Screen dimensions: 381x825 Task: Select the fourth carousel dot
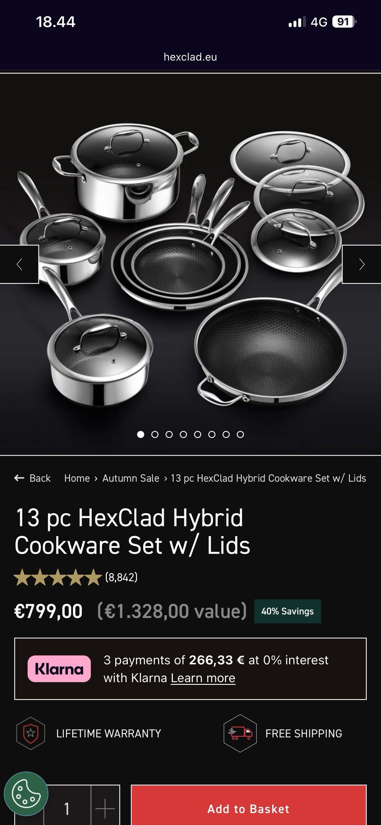183,434
